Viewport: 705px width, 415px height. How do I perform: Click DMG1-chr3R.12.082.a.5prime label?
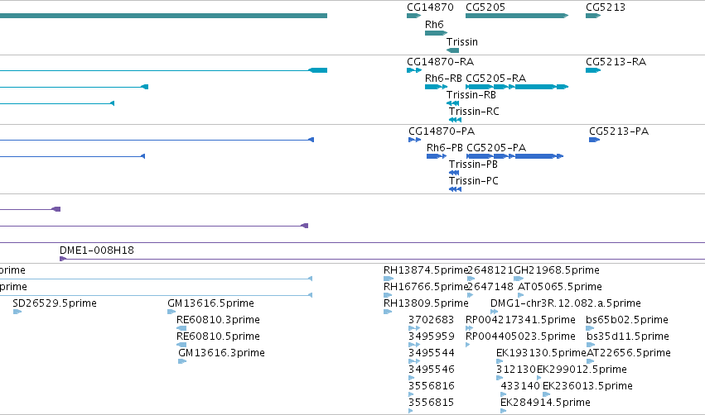[x=565, y=303]
